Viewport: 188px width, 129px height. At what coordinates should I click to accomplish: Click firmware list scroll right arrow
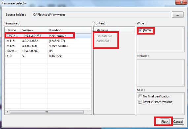[x=89, y=112]
